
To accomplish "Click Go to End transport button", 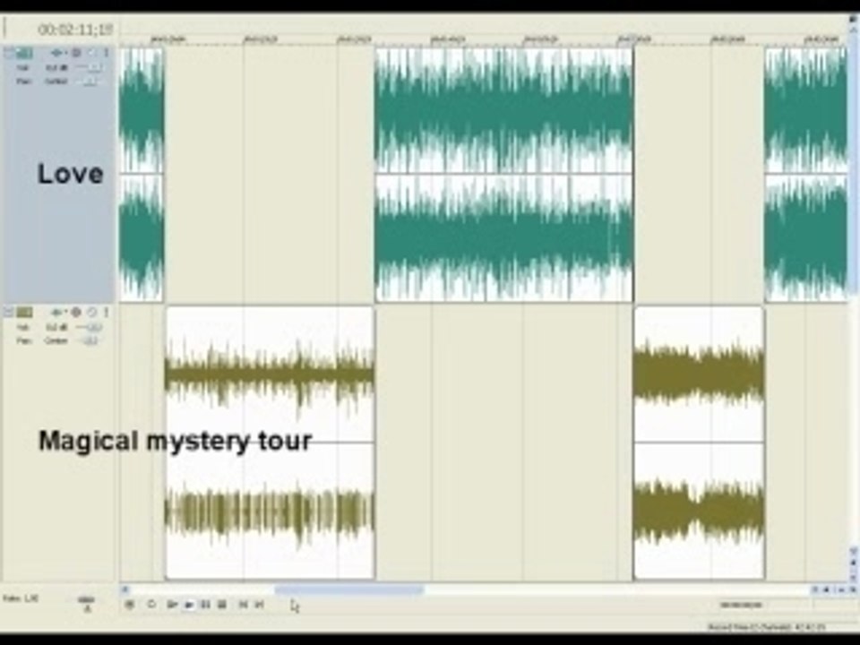I will (x=260, y=605).
